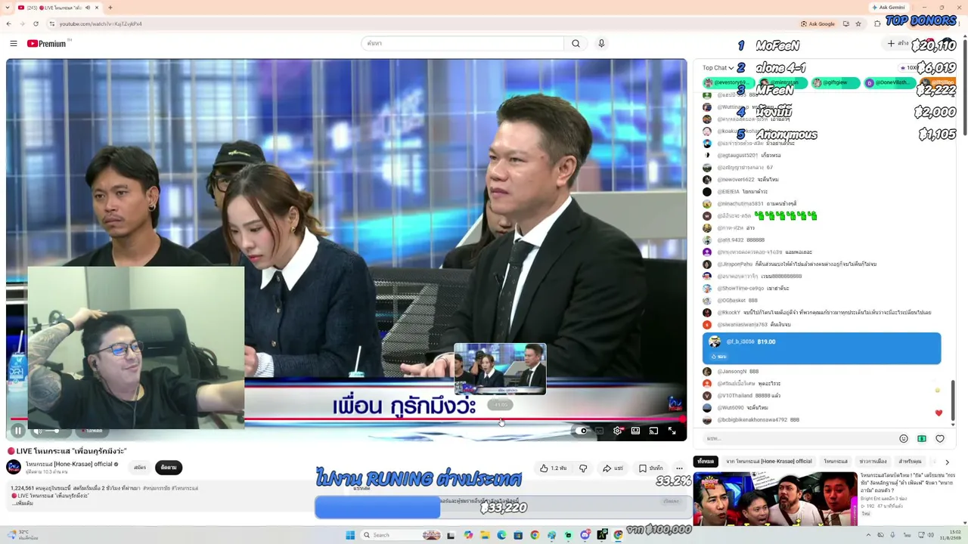Select the first (selected) category chip

[x=706, y=462]
